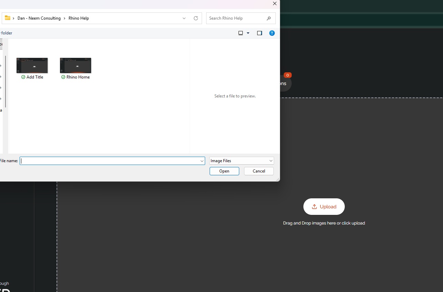Refresh the Rhino Help folder listing
443x292 pixels.
[x=196, y=18]
